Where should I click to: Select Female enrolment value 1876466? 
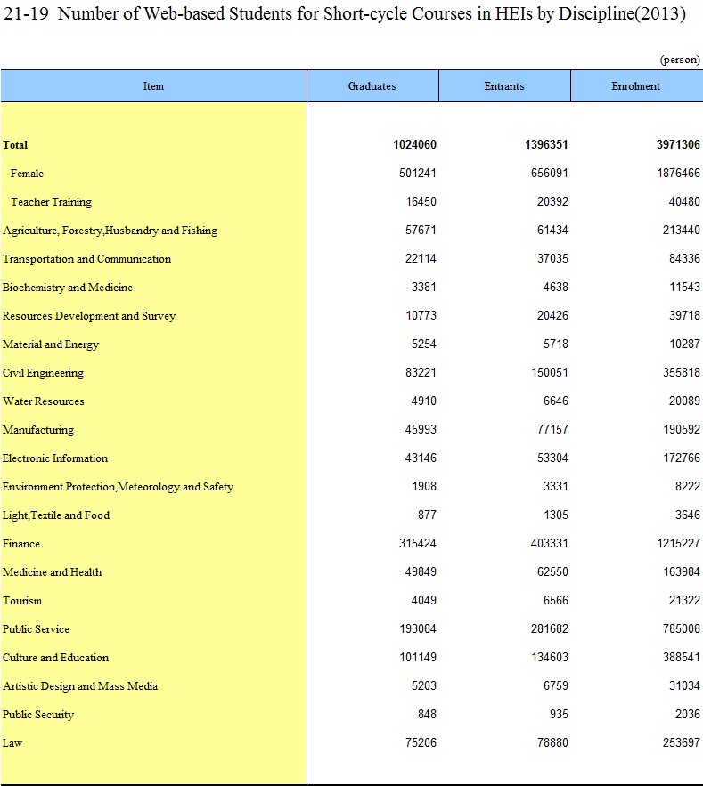coord(678,173)
